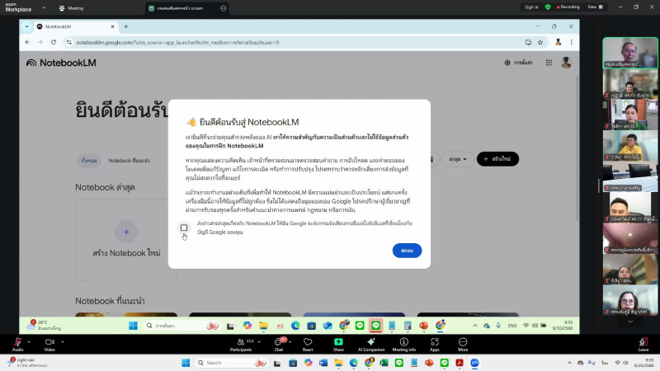Check the NotebookLM email updates checkbox
This screenshot has width=660, height=371.
coord(184,228)
